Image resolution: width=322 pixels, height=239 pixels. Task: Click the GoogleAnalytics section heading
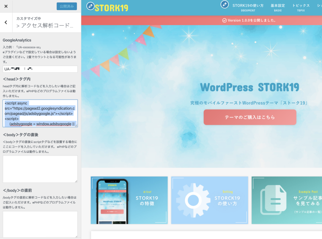pos(17,40)
